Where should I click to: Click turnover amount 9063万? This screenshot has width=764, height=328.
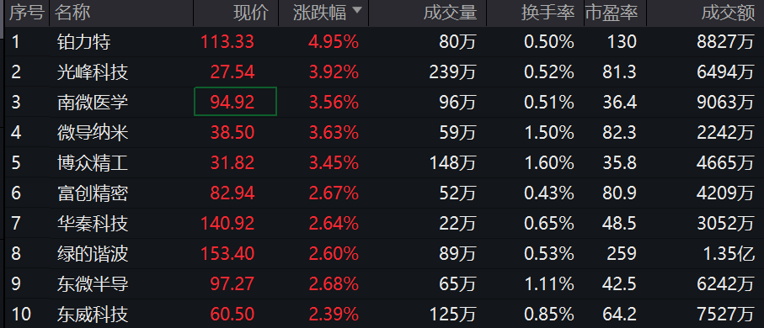(725, 103)
